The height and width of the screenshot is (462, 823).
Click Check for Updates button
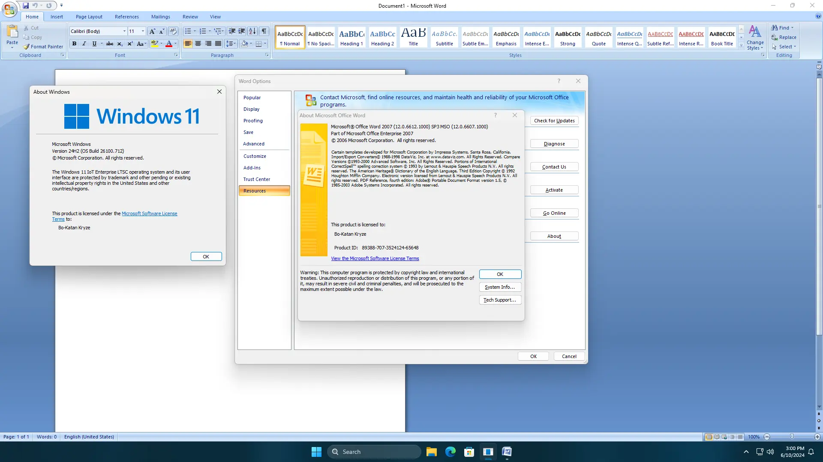click(x=554, y=121)
